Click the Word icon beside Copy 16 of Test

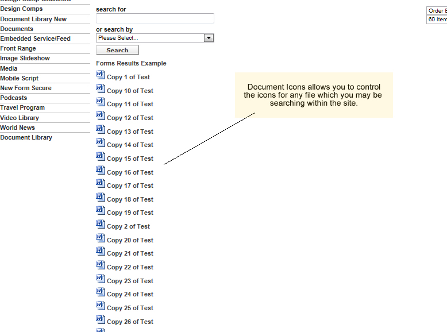(x=101, y=170)
